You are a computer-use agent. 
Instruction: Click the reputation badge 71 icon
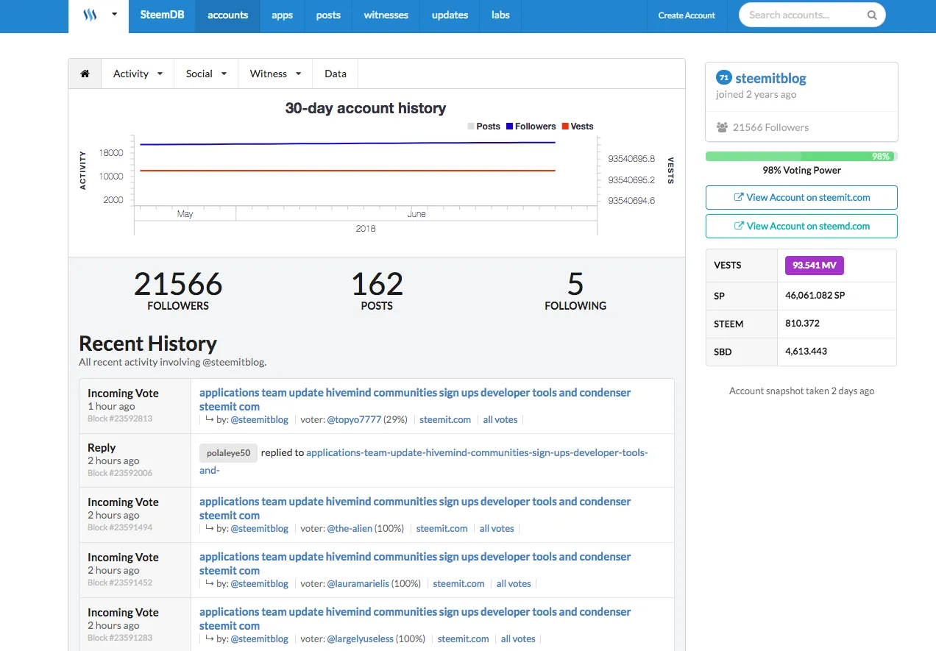tap(724, 78)
